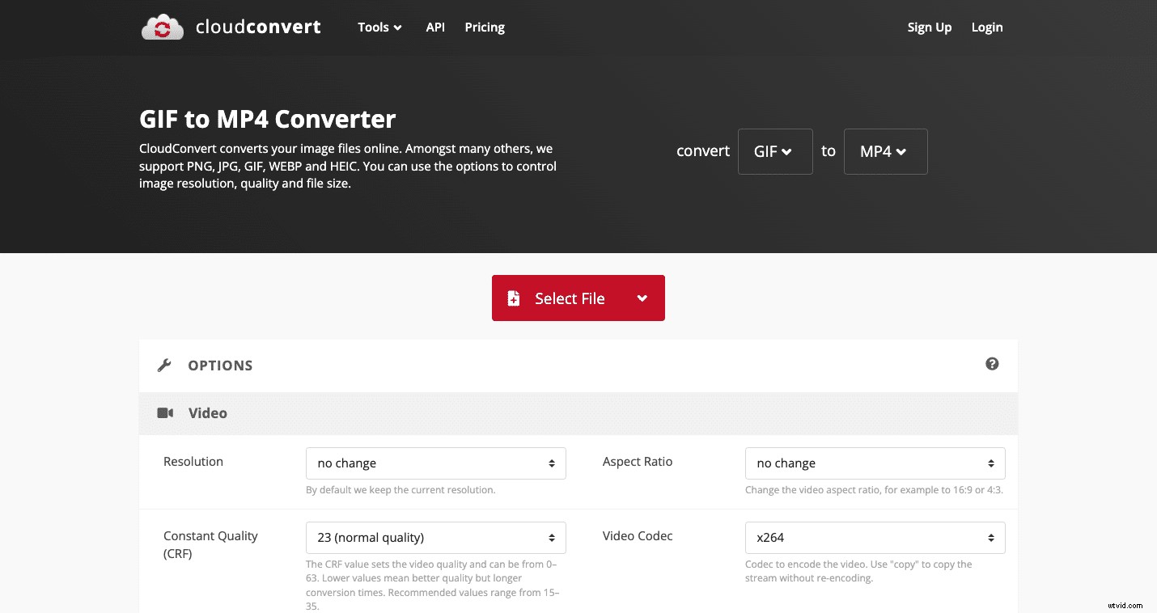Screen dimensions: 1157x613
Task: Click the Select File button
Action: click(569, 298)
